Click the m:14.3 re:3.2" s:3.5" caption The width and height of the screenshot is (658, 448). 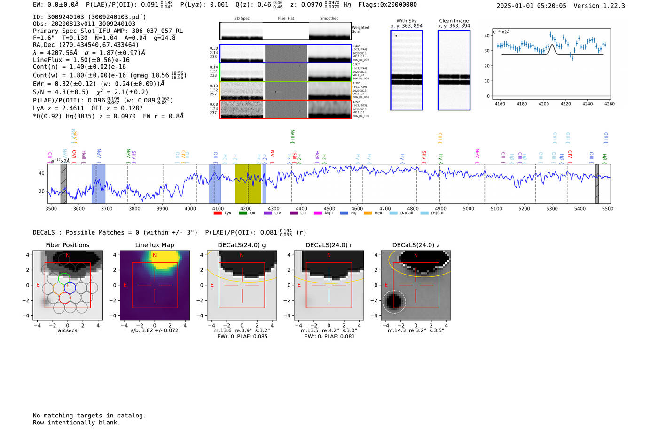point(416,330)
